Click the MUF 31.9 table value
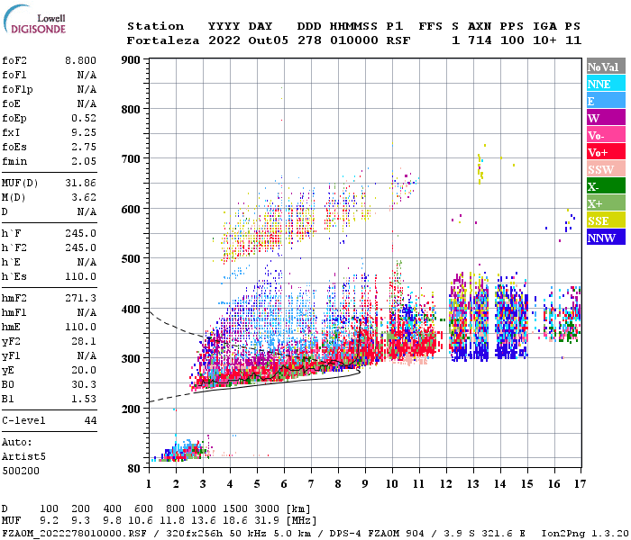This screenshot has width=631, height=540. [267, 520]
